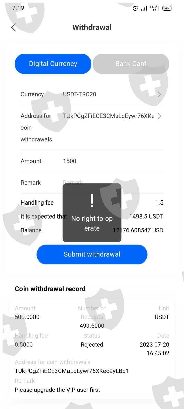
Task: Click the TUkPCgZFiECE3C address field
Action: click(x=108, y=116)
